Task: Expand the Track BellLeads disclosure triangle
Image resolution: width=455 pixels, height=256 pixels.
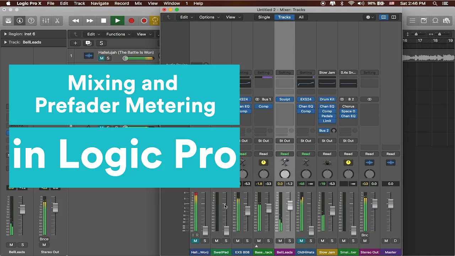Action: [5, 42]
